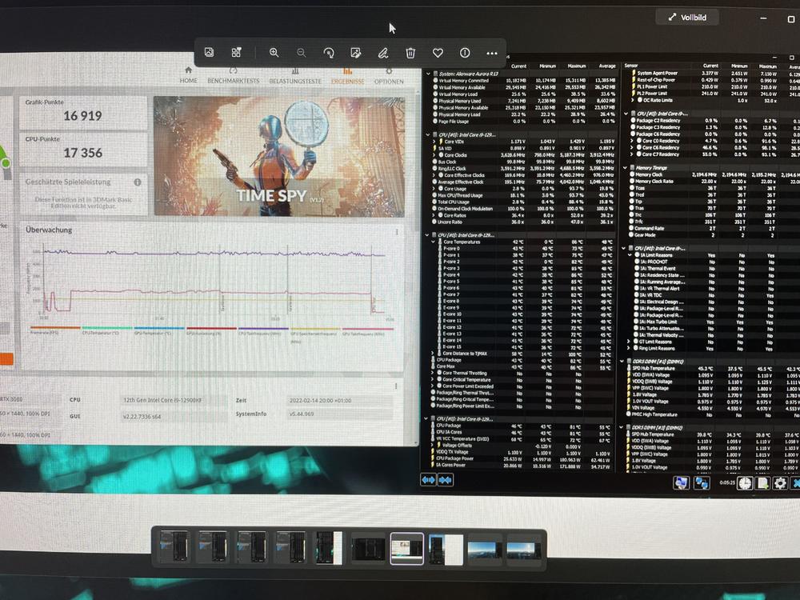Viewport: 800px width, 600px height.
Task: Rotate the photo with the rotate icon
Action: click(x=328, y=53)
